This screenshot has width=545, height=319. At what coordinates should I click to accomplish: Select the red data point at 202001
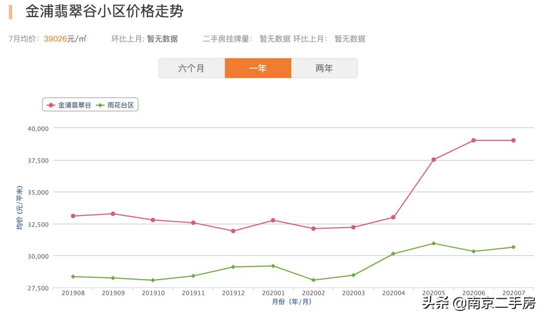(272, 220)
